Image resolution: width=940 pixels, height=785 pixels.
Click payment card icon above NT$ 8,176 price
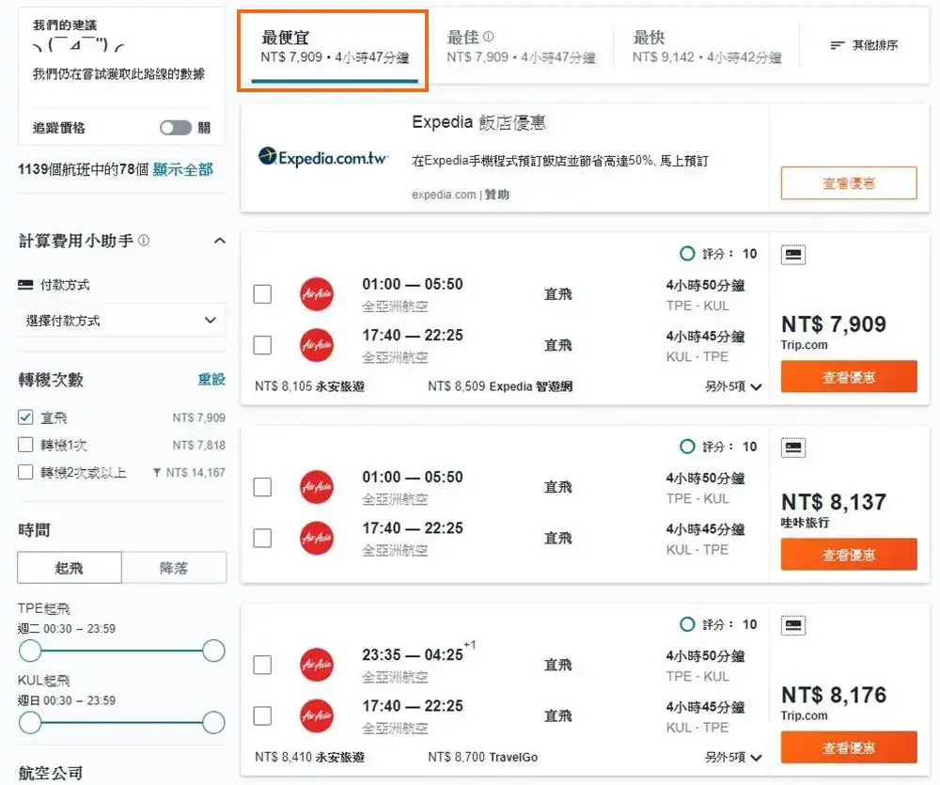point(793,625)
